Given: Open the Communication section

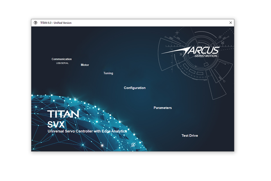Looking at the screenshot, I should coord(62,59).
